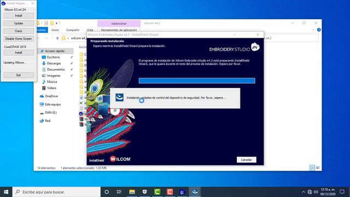Click the Install Helper title bar icon
Screen dimensions: 350x197
pyautogui.click(x=3, y=3)
